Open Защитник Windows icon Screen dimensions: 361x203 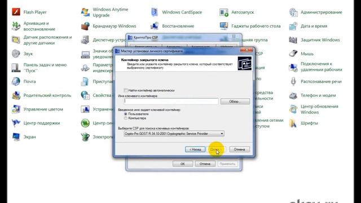point(293,40)
